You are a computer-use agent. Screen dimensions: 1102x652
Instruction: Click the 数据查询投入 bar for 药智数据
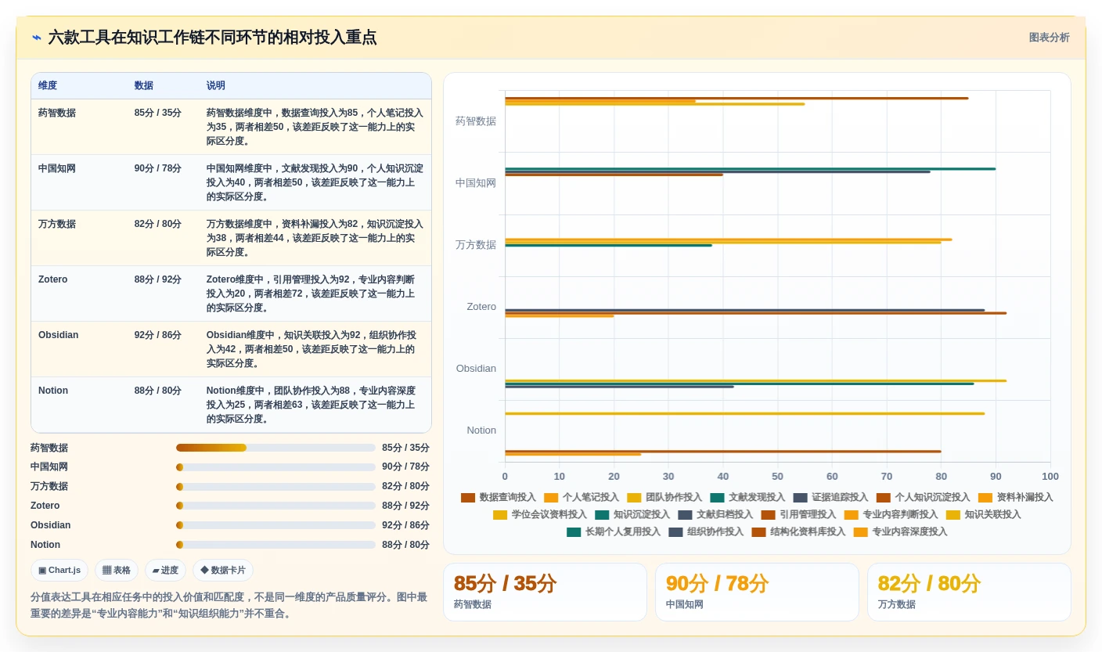(x=736, y=98)
